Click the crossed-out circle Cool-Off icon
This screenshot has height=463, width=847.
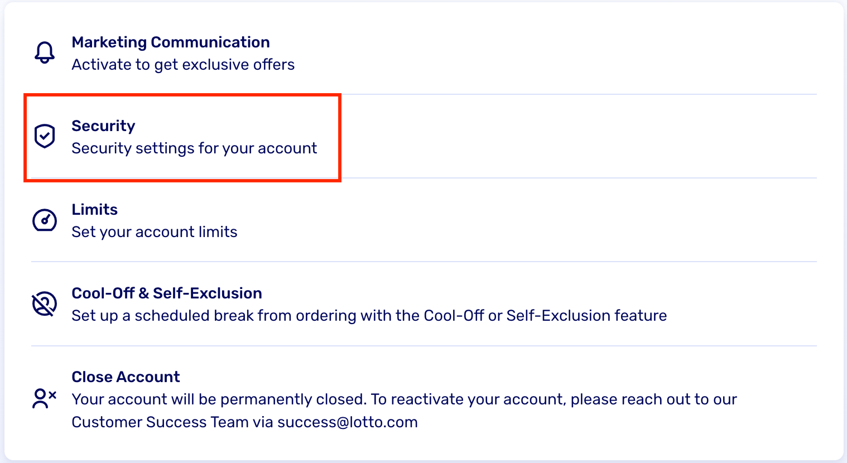pyautogui.click(x=45, y=304)
